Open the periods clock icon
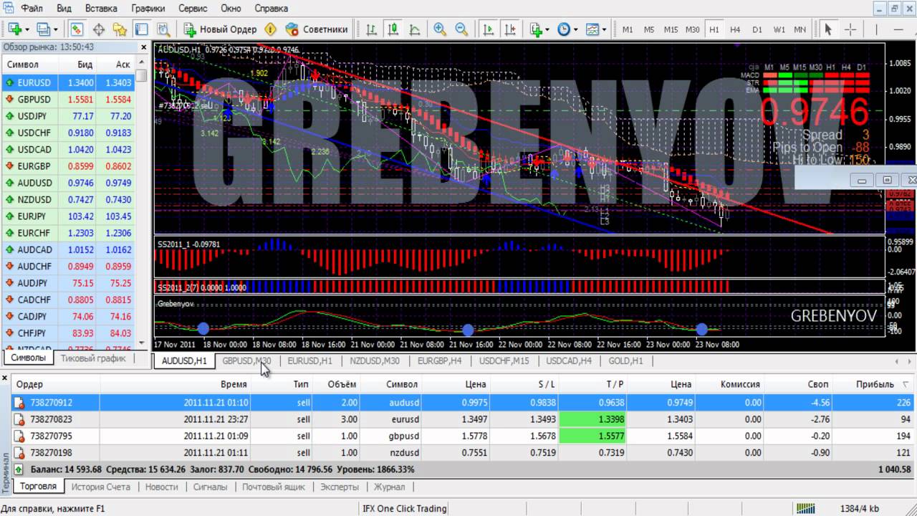 (564, 29)
